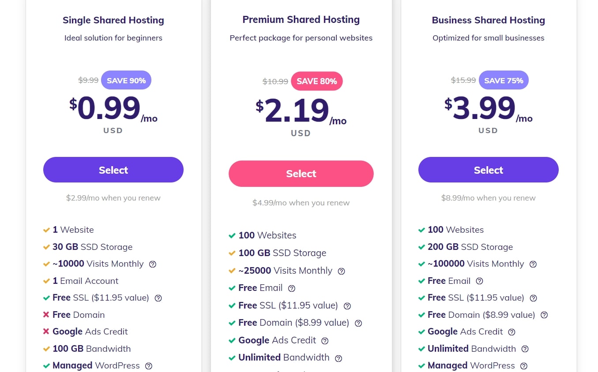The image size is (598, 372).
Task: Click the Free SSL help icon on Premium plan
Action: pyautogui.click(x=347, y=305)
